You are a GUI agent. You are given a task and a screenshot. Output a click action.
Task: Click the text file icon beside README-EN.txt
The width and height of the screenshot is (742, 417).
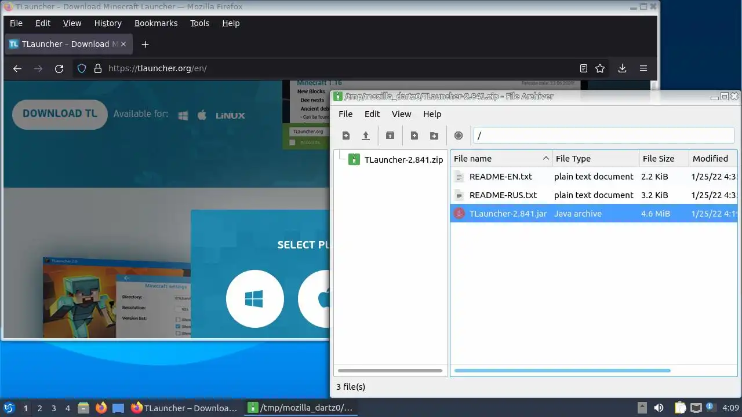coord(459,177)
